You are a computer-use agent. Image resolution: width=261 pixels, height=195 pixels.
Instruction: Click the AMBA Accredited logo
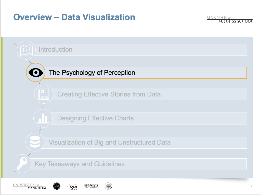[91, 186]
